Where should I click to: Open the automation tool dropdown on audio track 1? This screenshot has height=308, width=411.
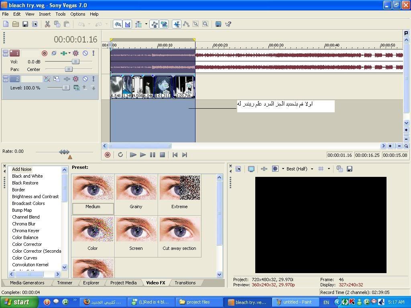[x=69, y=53]
